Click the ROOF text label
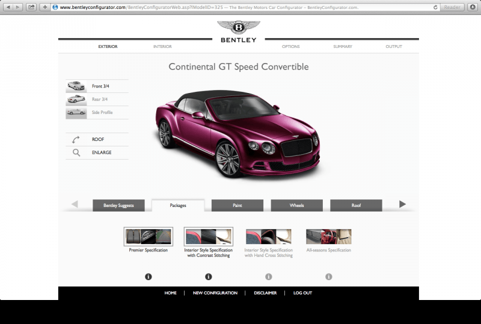 point(98,139)
